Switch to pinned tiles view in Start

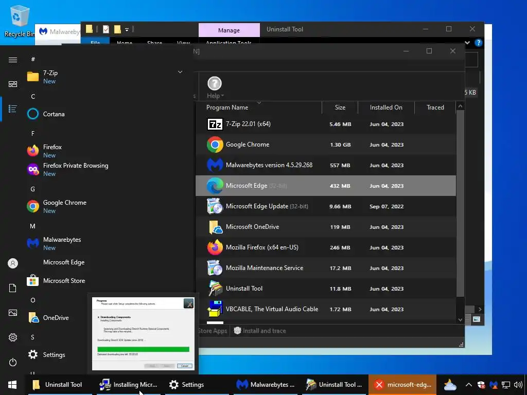tap(13, 84)
